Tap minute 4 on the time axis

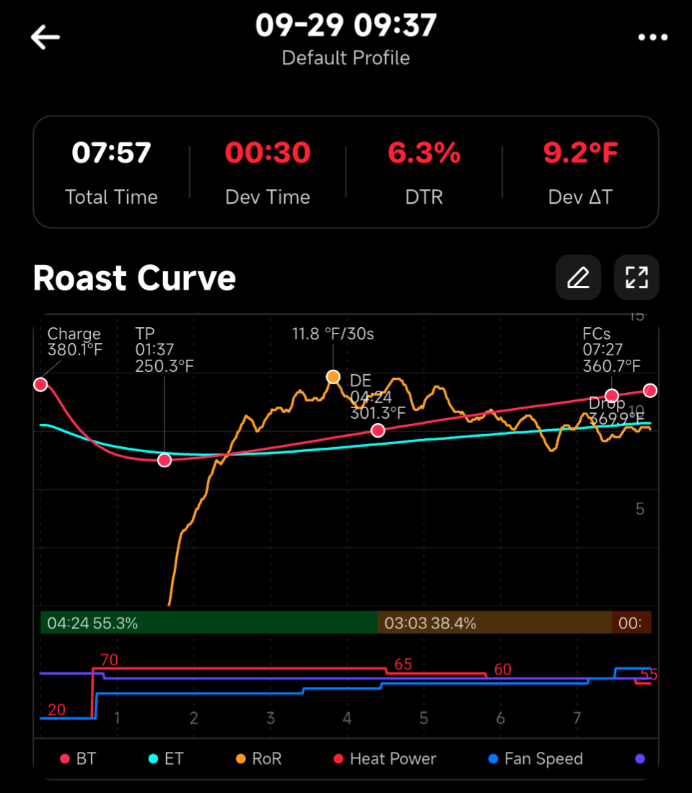pos(347,718)
